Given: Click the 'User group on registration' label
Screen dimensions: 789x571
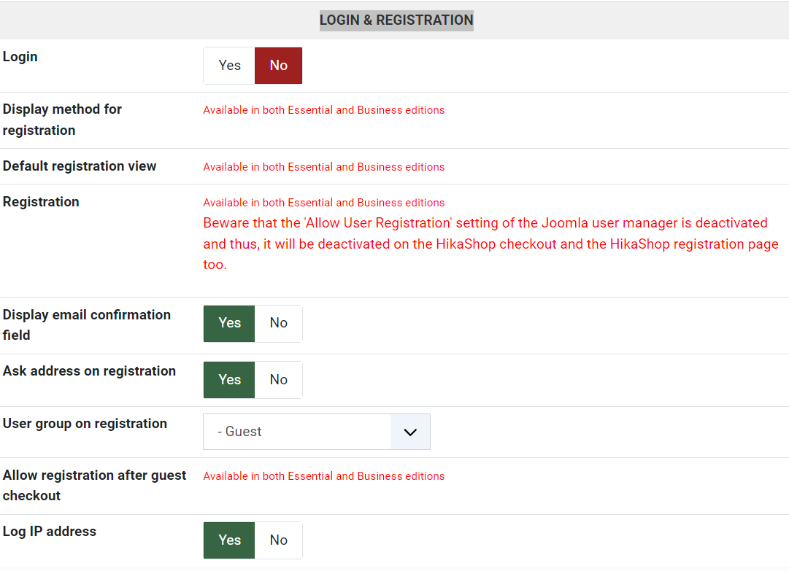Looking at the screenshot, I should tap(85, 424).
